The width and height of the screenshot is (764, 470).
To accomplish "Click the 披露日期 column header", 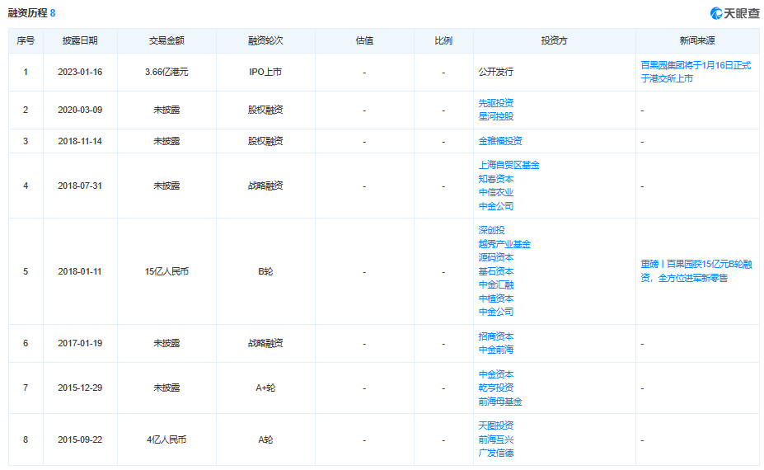I will (x=80, y=40).
